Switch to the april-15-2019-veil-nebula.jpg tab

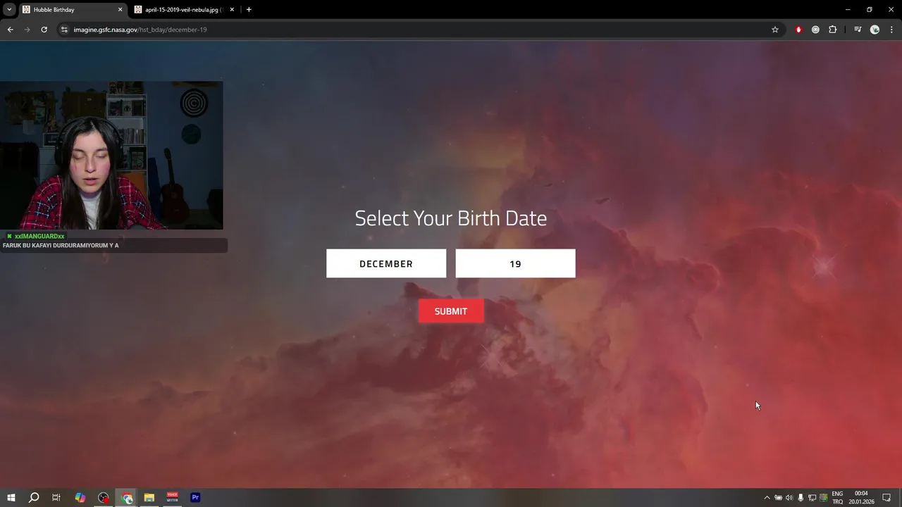click(183, 10)
